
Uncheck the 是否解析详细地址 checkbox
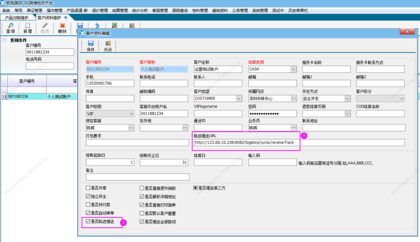[x=142, y=197]
